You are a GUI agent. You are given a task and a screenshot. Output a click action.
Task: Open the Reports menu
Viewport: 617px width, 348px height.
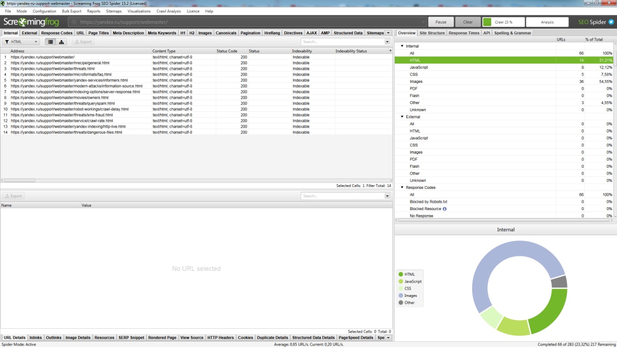coord(94,11)
